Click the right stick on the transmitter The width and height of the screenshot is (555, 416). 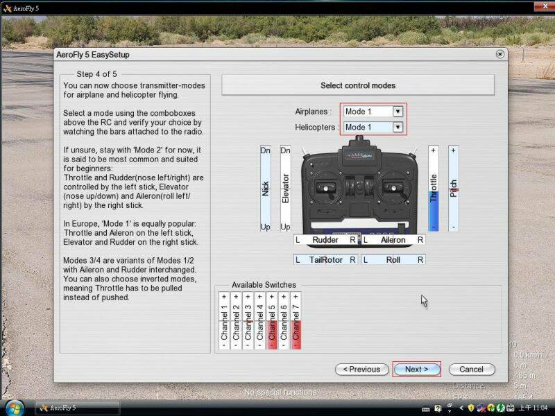(x=393, y=188)
